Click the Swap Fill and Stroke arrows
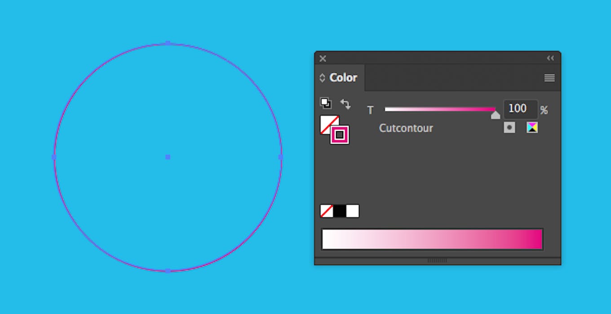Viewport: 611px width, 314px height. [345, 104]
